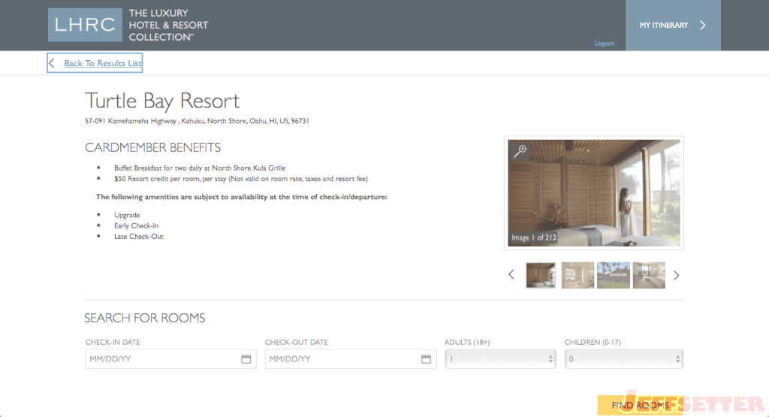
Task: Show next gallery thumbnails with right arrow
Action: pyautogui.click(x=677, y=275)
